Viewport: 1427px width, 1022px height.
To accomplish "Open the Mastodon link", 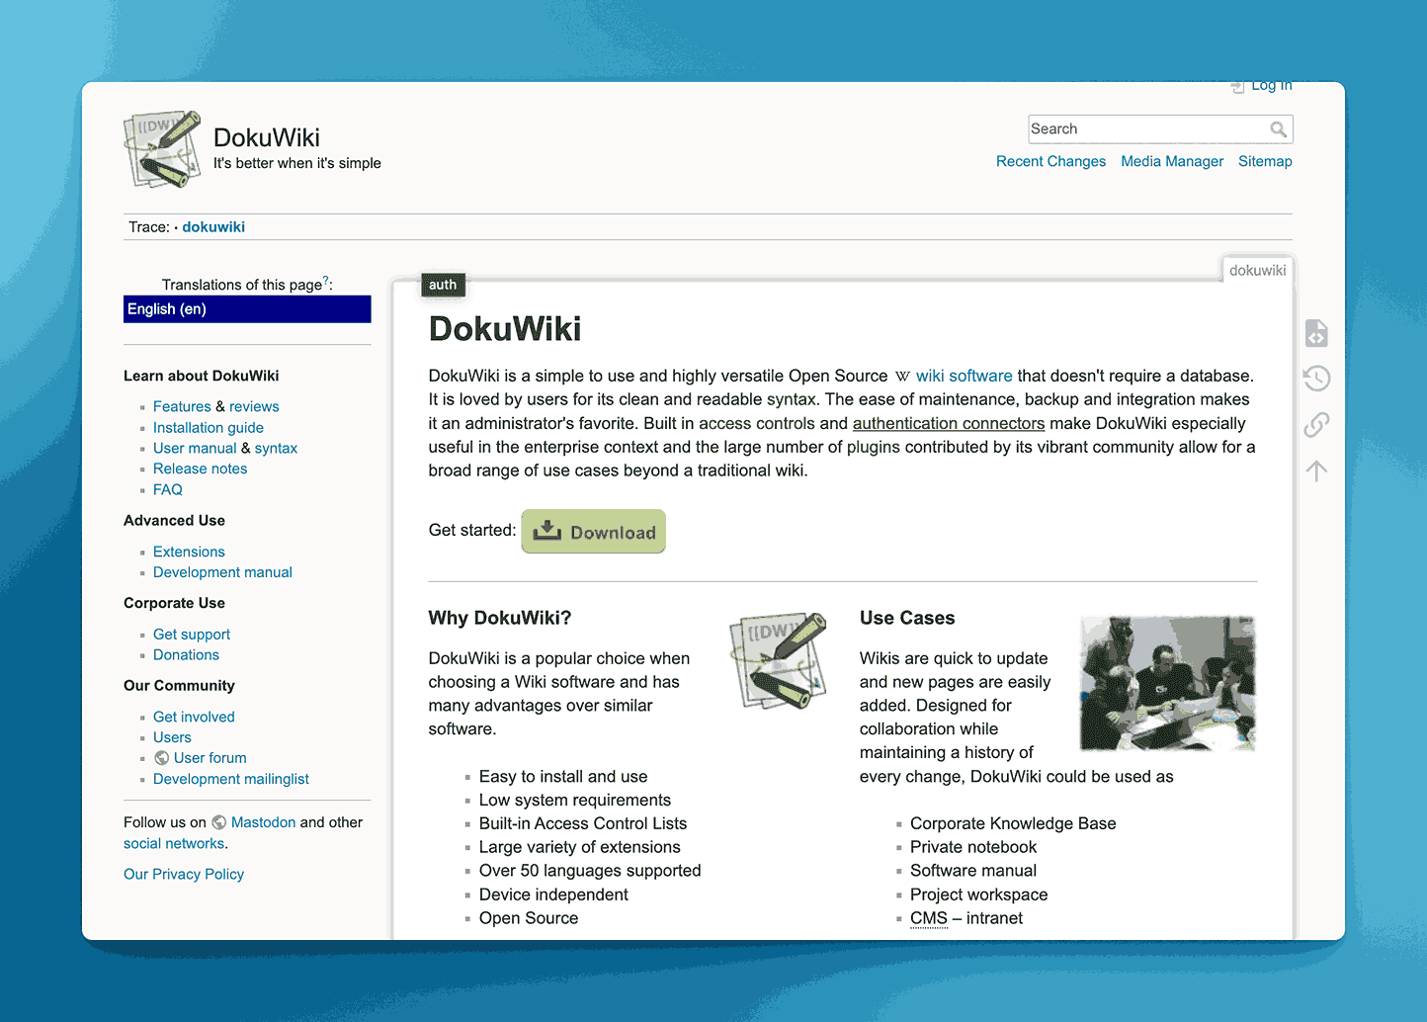I will pos(263,822).
